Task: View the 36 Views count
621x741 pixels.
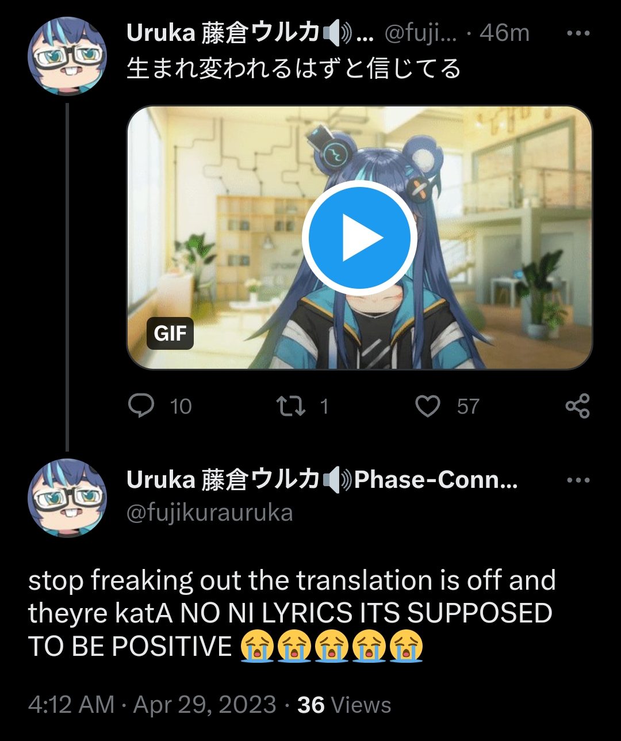Action: [344, 705]
